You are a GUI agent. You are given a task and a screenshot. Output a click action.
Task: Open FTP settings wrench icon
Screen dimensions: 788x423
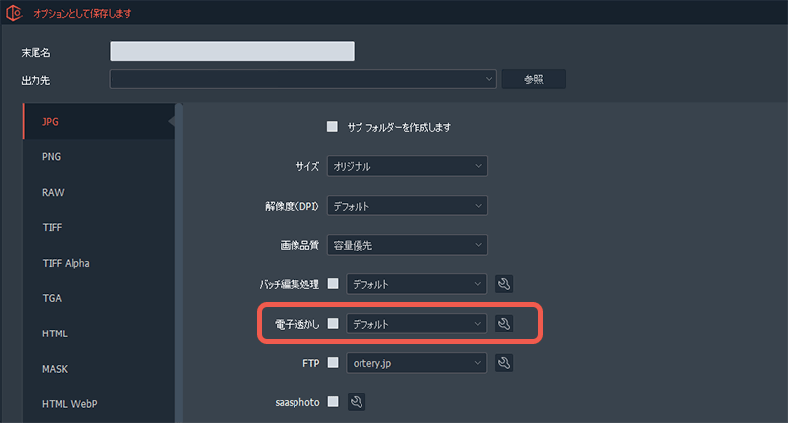tap(504, 362)
